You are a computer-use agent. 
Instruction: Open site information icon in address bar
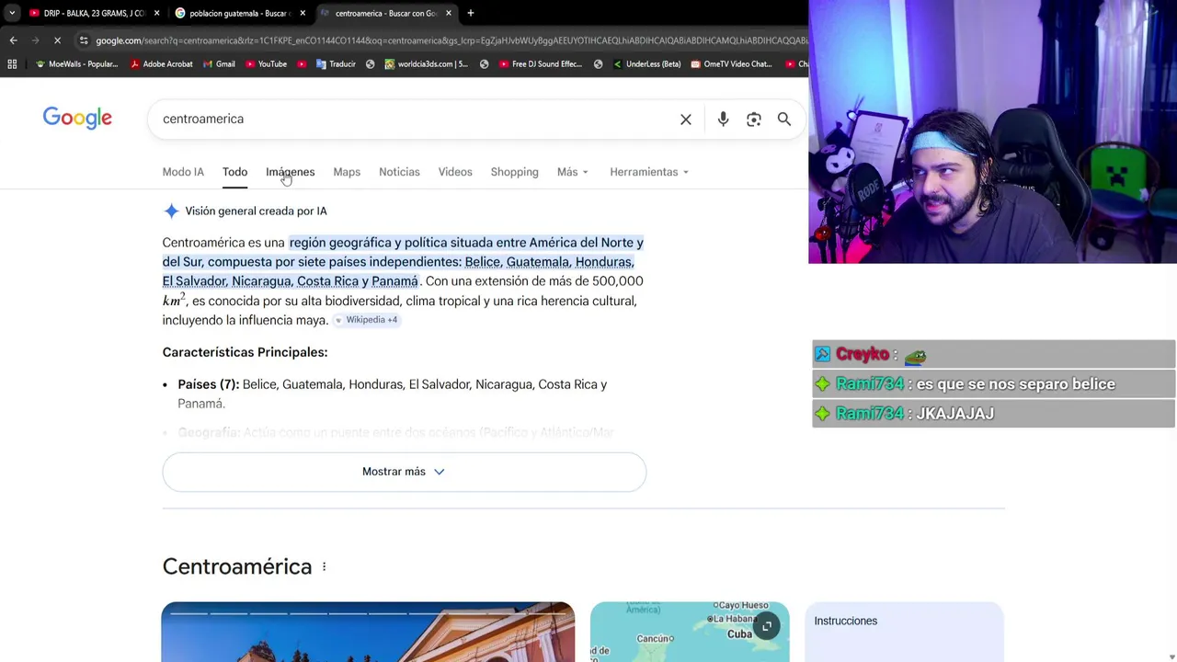84,40
